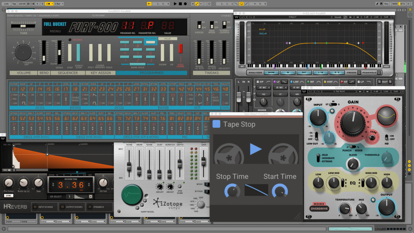The image size is (414, 233).
Task: Open the H-EQ Setup A preset field
Action: (x=292, y=17)
